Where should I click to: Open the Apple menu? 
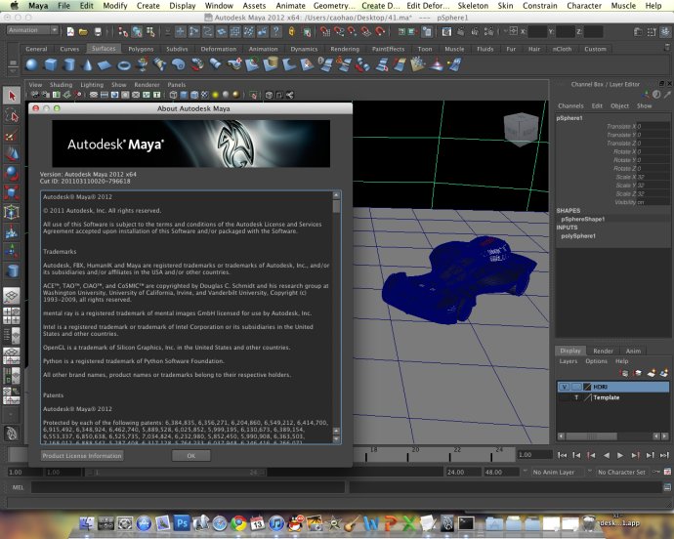(x=14, y=6)
